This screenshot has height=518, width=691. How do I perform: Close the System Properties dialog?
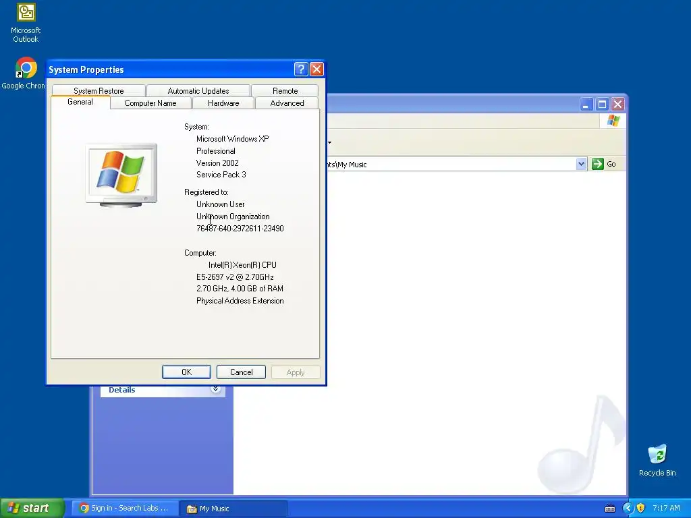click(317, 69)
